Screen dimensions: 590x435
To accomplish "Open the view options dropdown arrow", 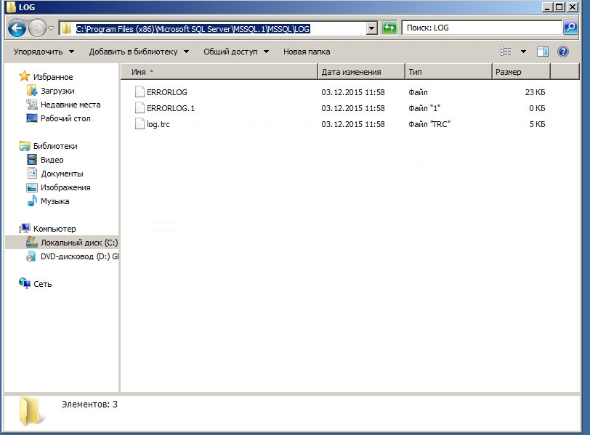I will click(x=523, y=52).
